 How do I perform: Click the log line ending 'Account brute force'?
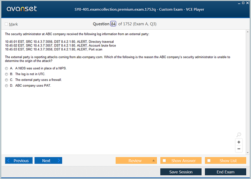point(60,45)
